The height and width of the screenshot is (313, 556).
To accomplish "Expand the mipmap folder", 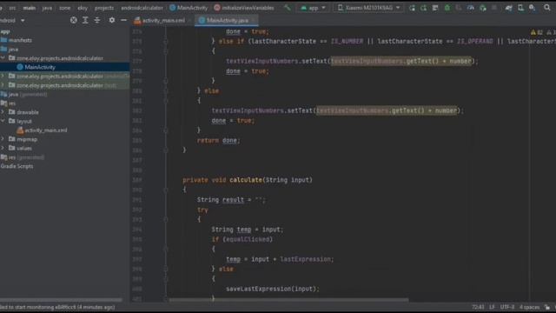I will 3,139.
